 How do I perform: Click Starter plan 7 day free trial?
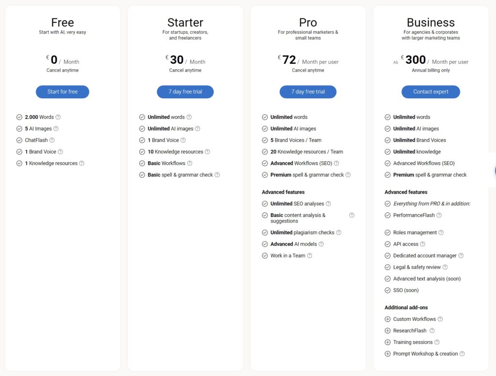[x=185, y=91]
